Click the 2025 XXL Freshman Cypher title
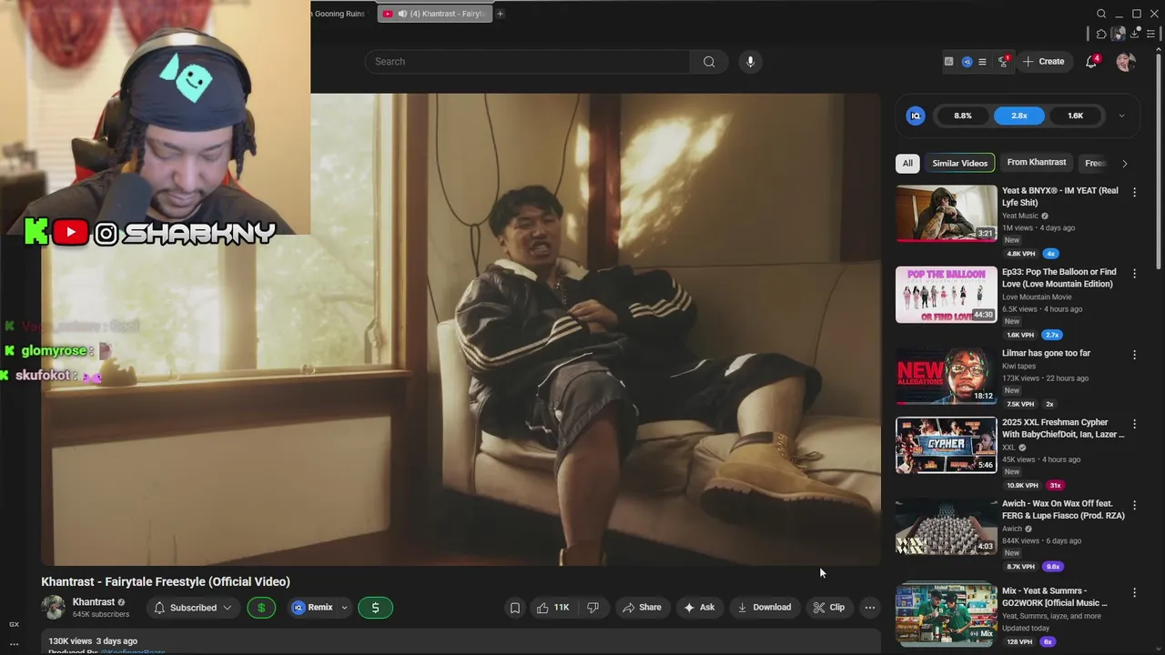Viewport: 1165px width, 655px height. click(x=1063, y=428)
